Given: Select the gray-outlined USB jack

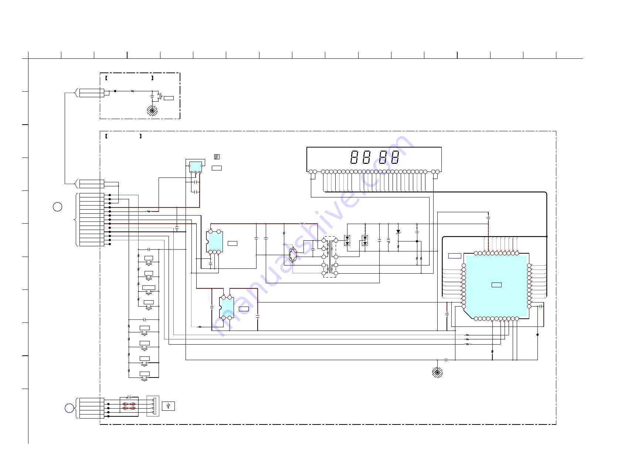Looking at the screenshot, I should pos(153,406).
